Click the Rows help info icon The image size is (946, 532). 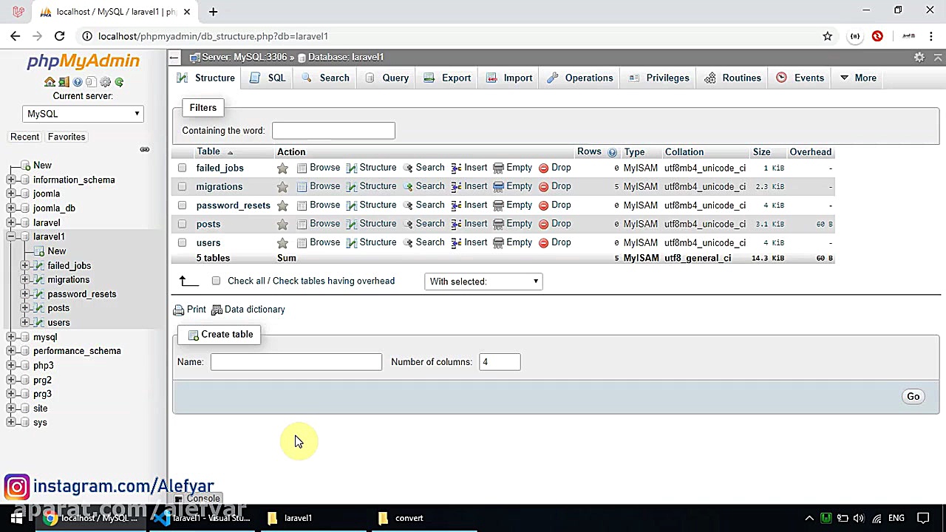[612, 152]
